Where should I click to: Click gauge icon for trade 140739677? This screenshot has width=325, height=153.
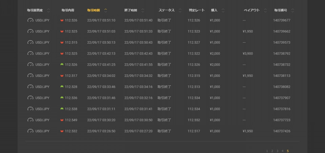[30, 20]
